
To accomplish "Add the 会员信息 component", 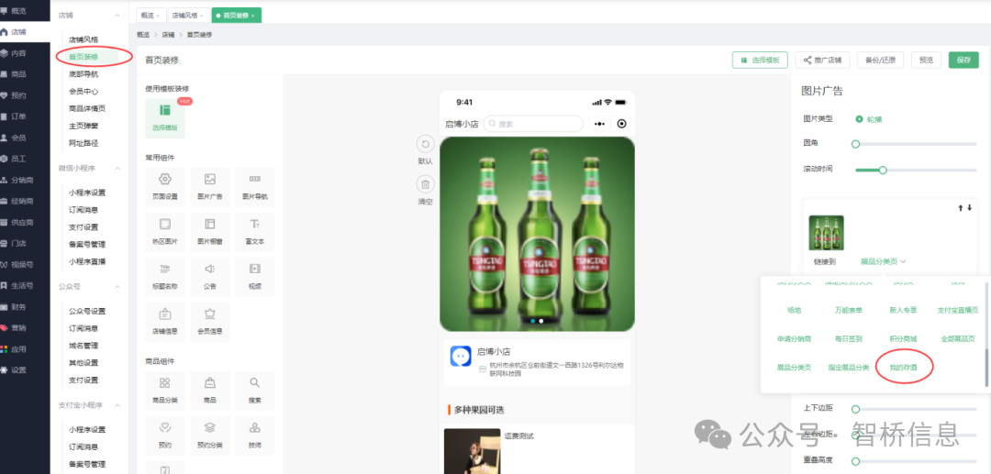I will click(210, 321).
